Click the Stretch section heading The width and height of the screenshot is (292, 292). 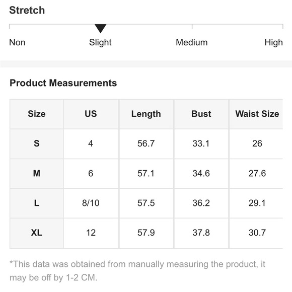(27, 10)
